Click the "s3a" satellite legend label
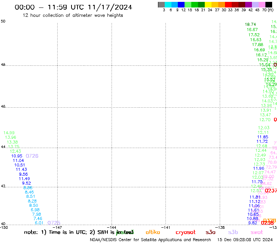 [210, 233]
